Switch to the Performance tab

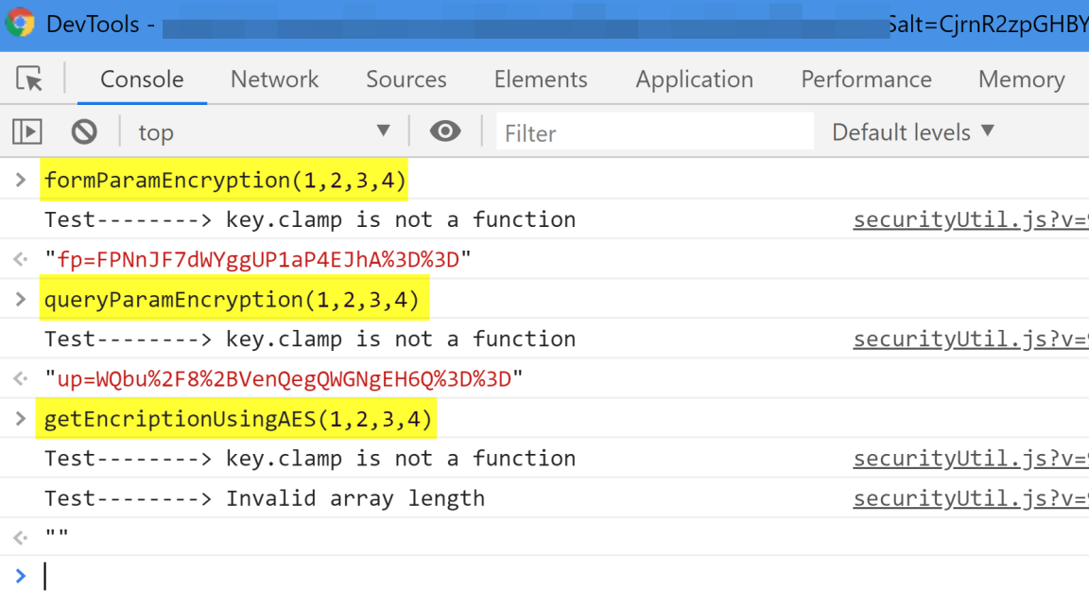pyautogui.click(x=865, y=79)
